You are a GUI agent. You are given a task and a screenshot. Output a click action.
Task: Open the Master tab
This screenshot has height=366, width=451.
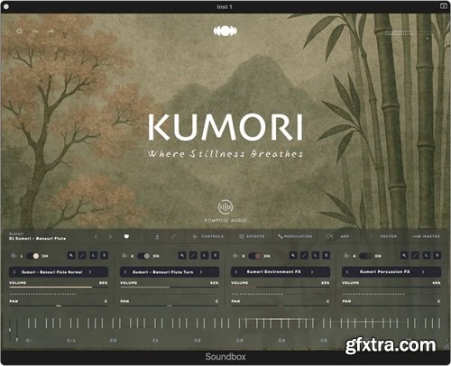426,236
